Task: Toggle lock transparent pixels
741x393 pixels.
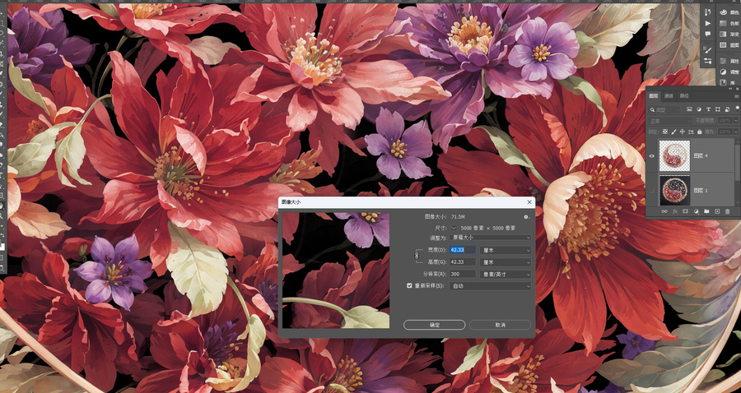Action: tap(665, 132)
